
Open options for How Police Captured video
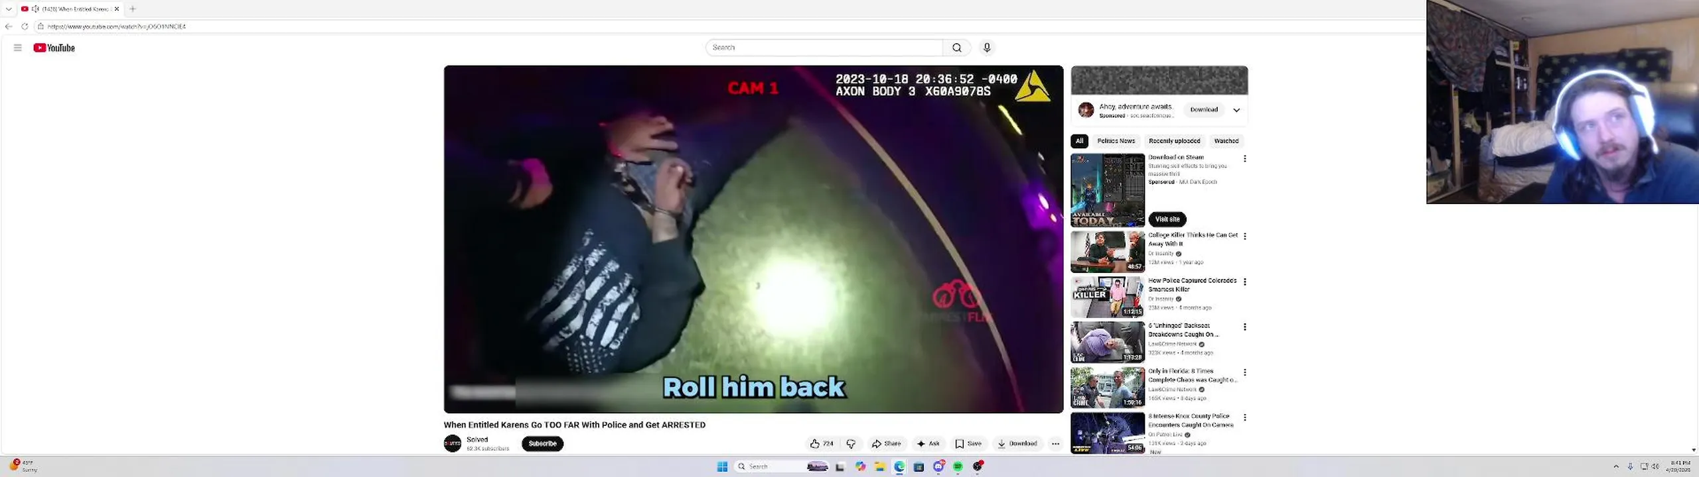tap(1244, 282)
